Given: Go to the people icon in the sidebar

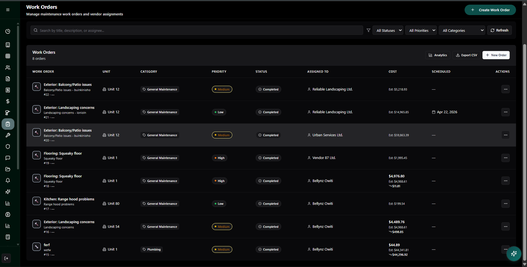Looking at the screenshot, I should (8, 67).
